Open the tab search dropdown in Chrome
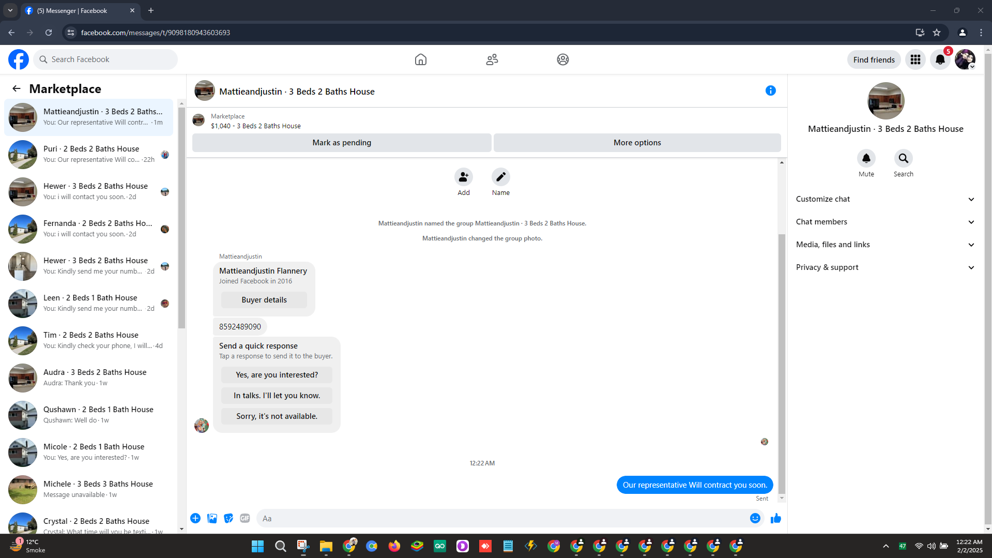This screenshot has width=992, height=558. pyautogui.click(x=10, y=10)
